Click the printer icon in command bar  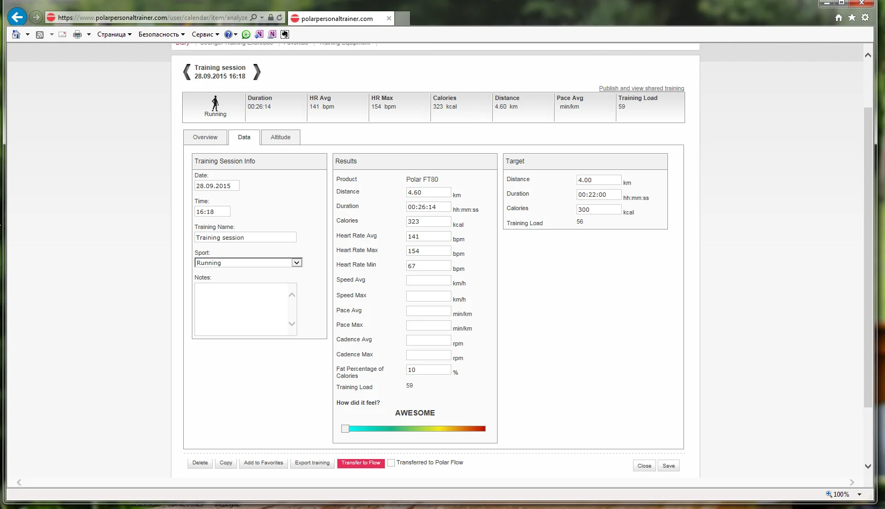point(77,34)
